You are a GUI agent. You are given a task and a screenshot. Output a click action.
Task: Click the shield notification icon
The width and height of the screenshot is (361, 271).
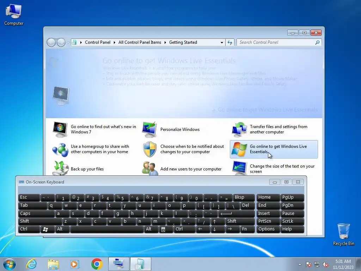pyautogui.click(x=149, y=149)
